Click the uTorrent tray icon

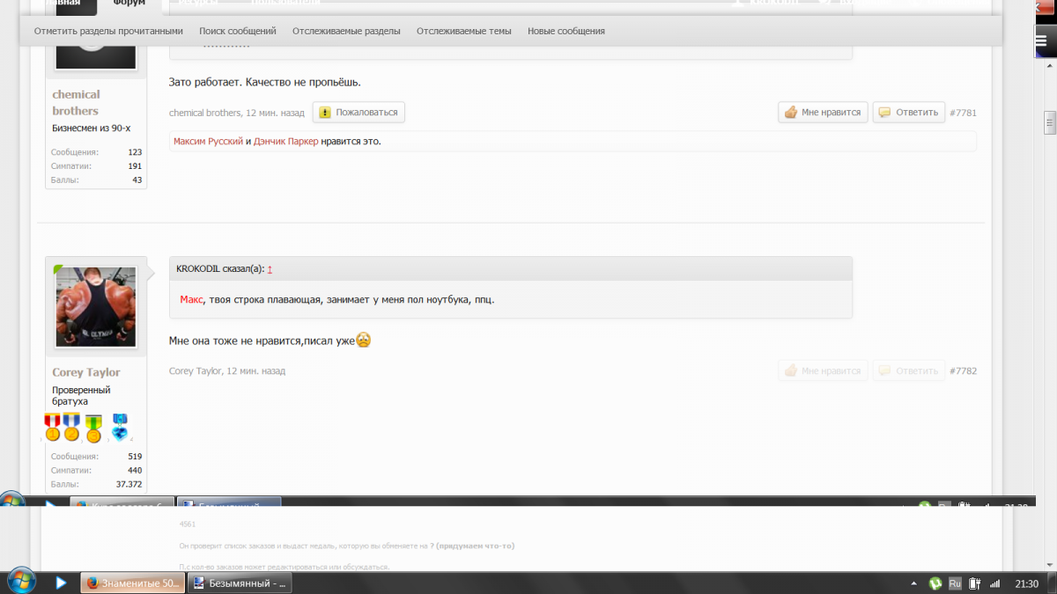935,583
